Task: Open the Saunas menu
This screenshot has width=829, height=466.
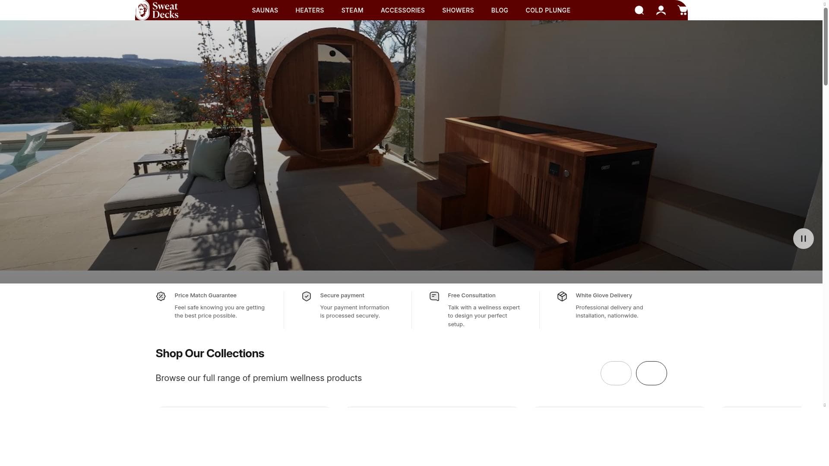Action: 265,10
